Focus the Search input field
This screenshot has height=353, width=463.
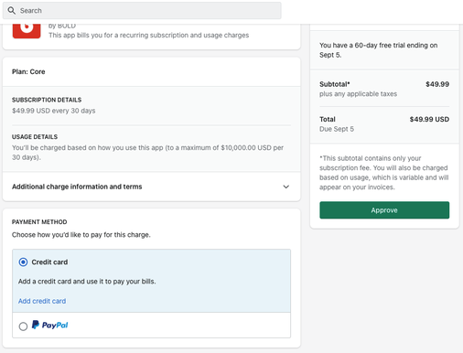pos(142,11)
